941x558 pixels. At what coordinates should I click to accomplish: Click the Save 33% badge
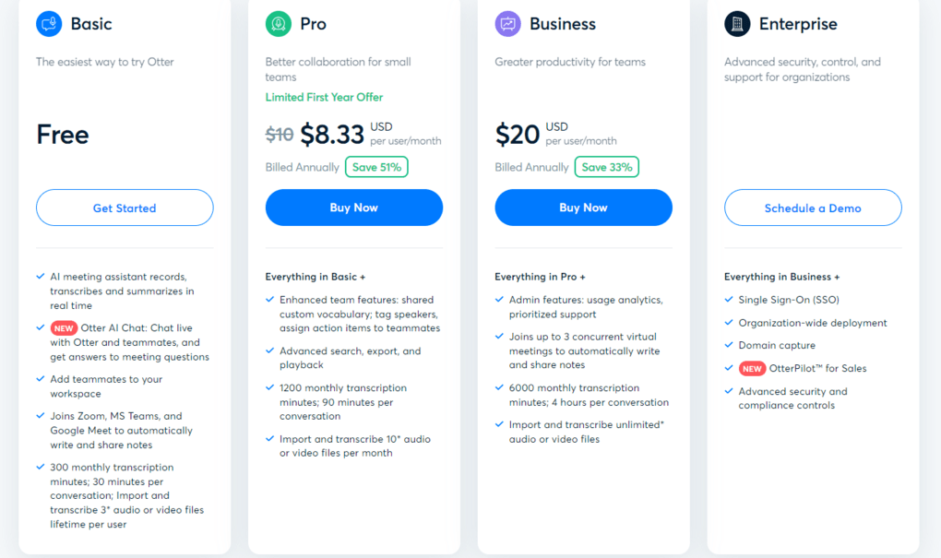click(x=605, y=167)
